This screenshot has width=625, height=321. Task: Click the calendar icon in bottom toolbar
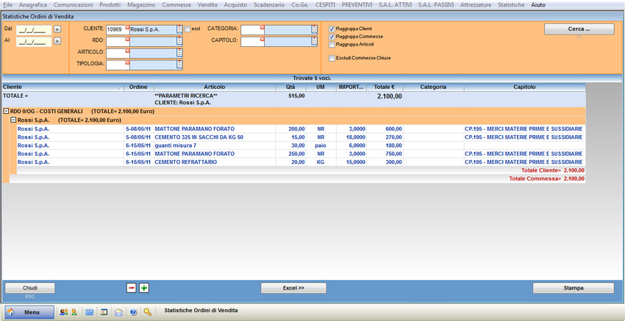tap(89, 312)
